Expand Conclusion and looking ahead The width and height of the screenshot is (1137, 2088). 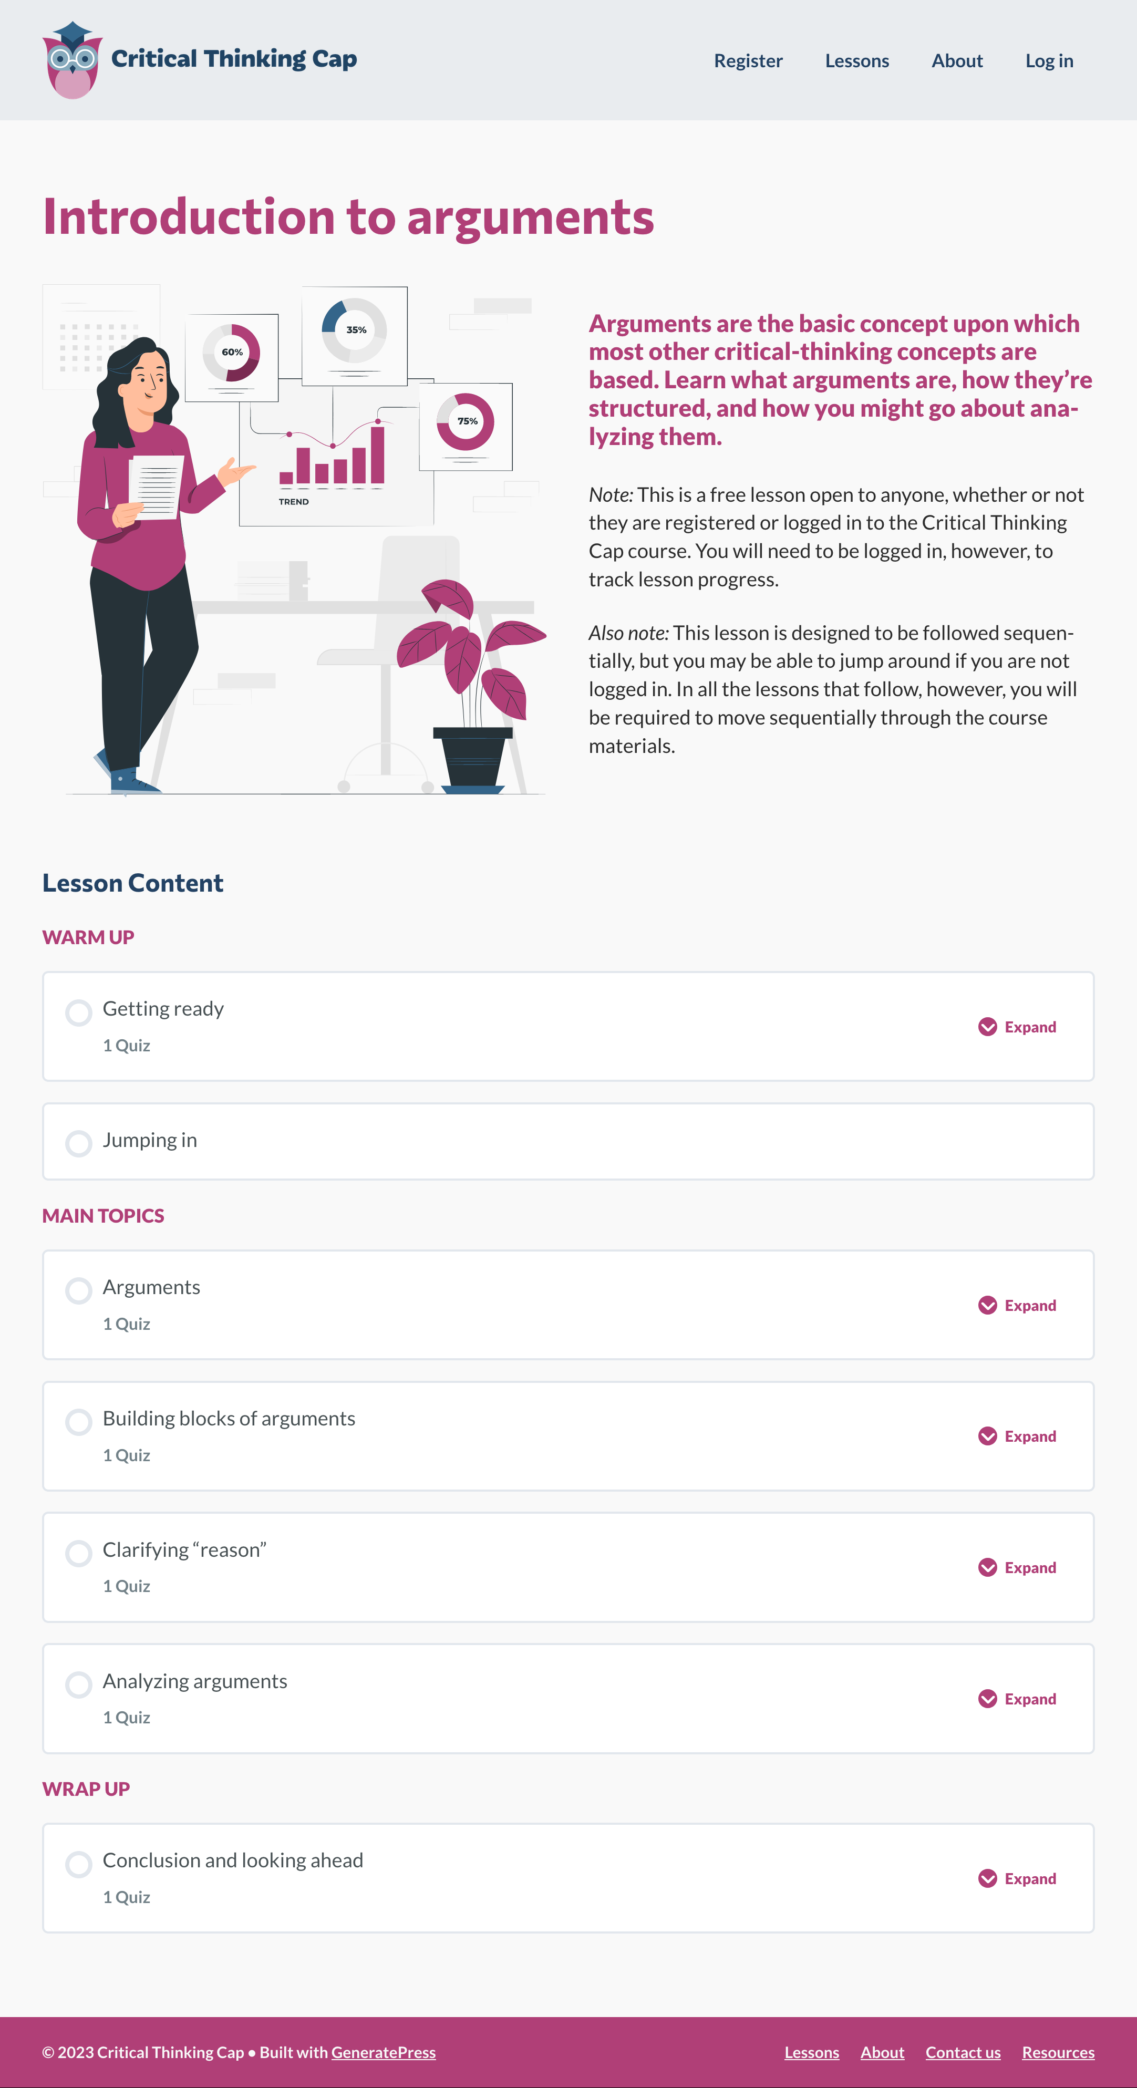(x=1030, y=1879)
